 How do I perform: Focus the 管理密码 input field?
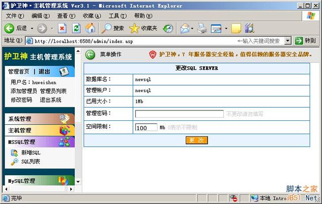point(179,114)
